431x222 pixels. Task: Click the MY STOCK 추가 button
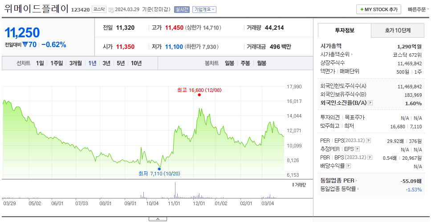pyautogui.click(x=378, y=9)
